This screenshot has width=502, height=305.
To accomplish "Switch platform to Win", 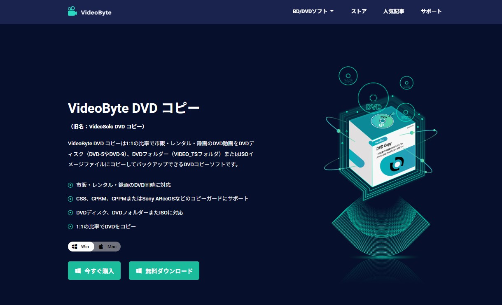I will click(x=81, y=247).
